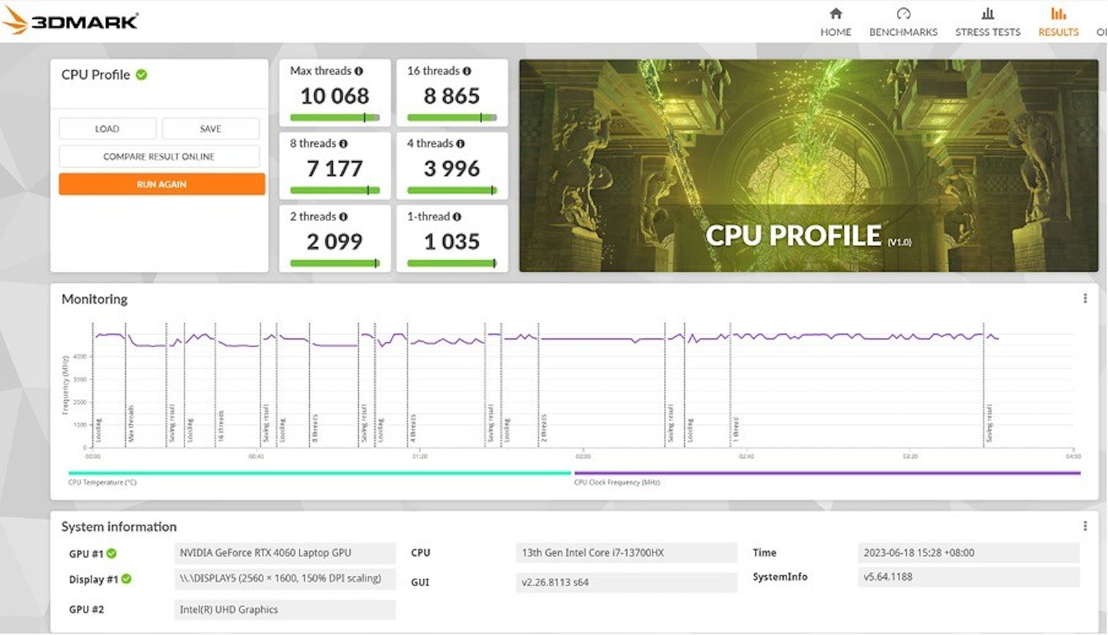Screen dimensions: 1108x635
Task: Go to RESULTS label
Action: click(1058, 32)
